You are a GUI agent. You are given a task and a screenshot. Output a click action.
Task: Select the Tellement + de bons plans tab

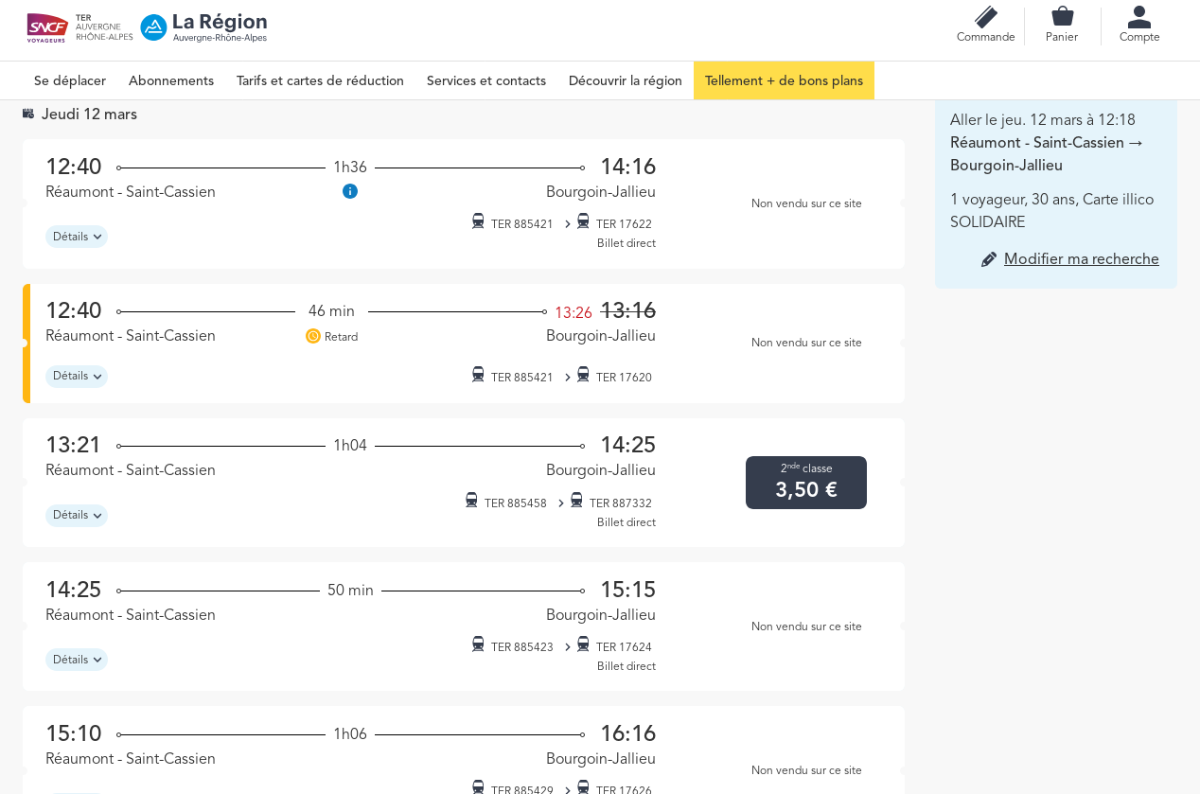pyautogui.click(x=784, y=81)
